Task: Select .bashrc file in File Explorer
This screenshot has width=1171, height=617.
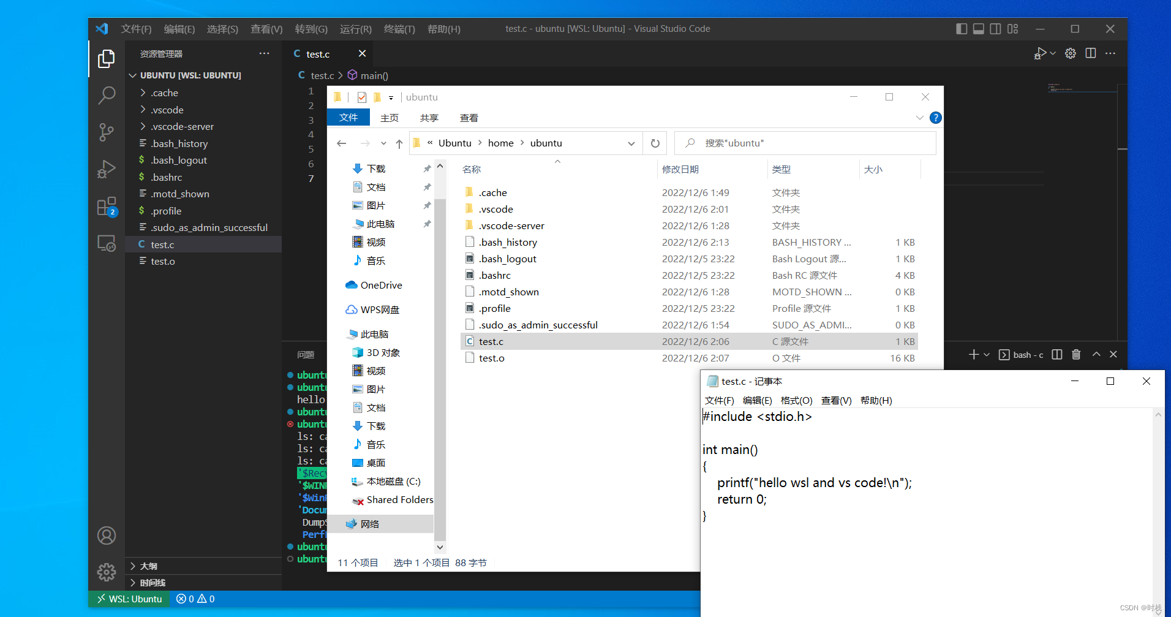Action: click(x=688, y=275)
